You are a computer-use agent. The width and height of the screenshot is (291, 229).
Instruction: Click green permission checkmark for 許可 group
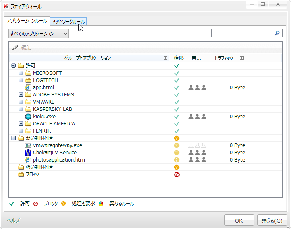coord(176,66)
